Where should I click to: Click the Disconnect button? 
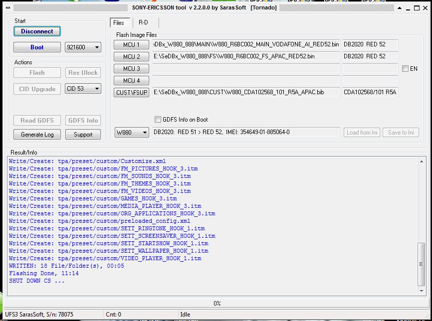[x=37, y=31]
